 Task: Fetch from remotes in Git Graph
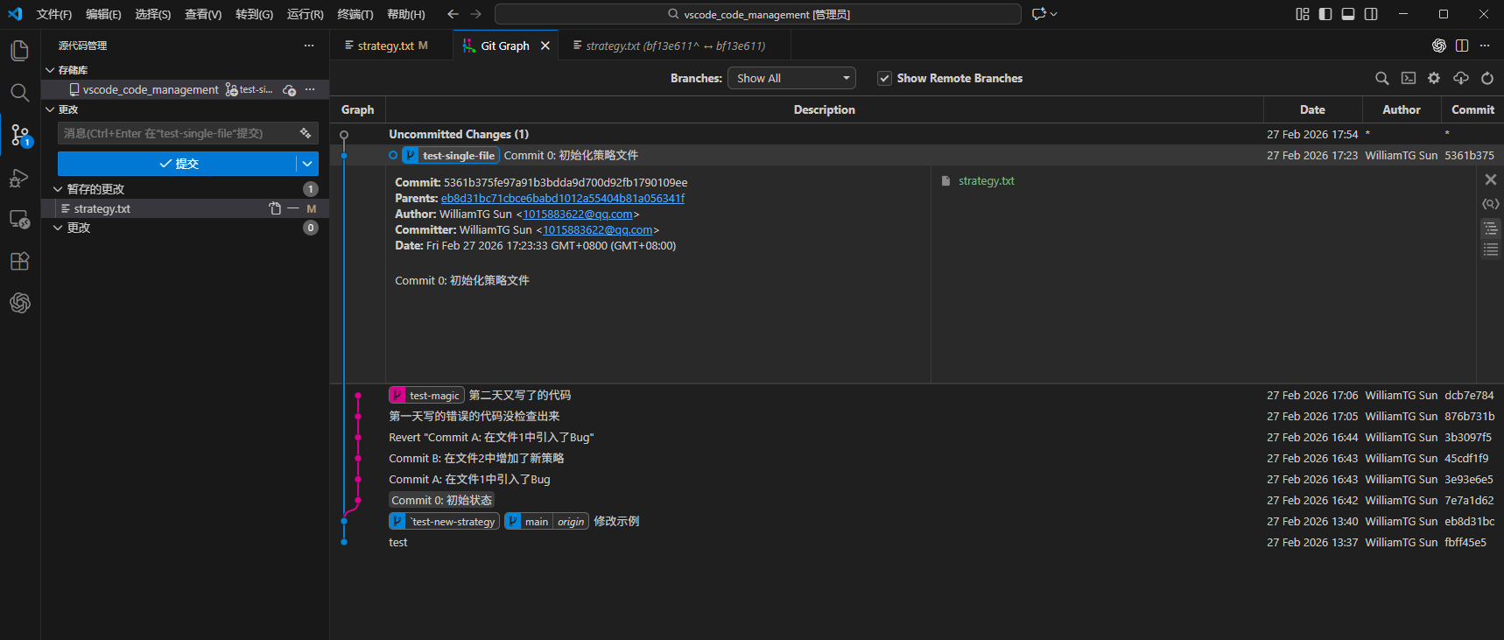pyautogui.click(x=1461, y=78)
